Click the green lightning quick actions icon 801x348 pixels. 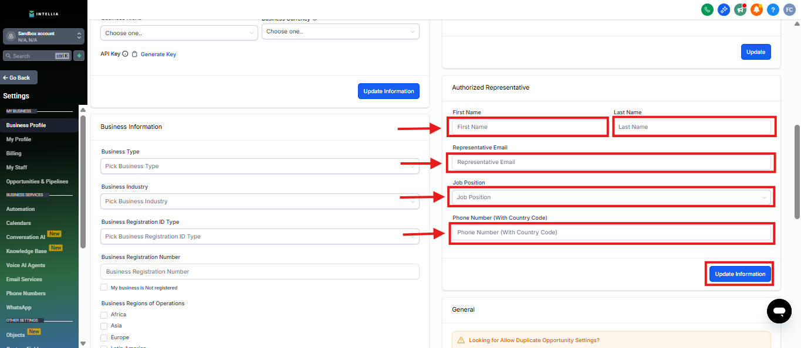(x=79, y=56)
